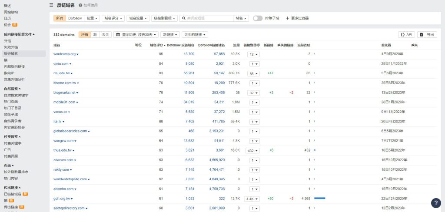Click the plus icon for 更多过滤器
This screenshot has width=445, height=212.
[x=288, y=18]
